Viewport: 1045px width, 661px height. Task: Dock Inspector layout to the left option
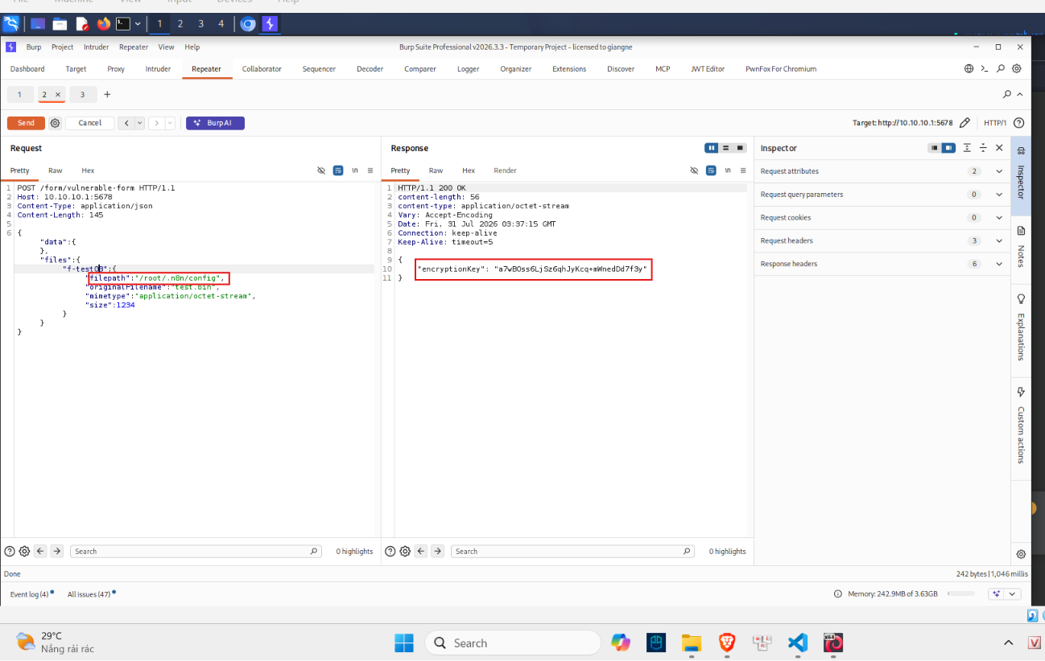click(935, 148)
